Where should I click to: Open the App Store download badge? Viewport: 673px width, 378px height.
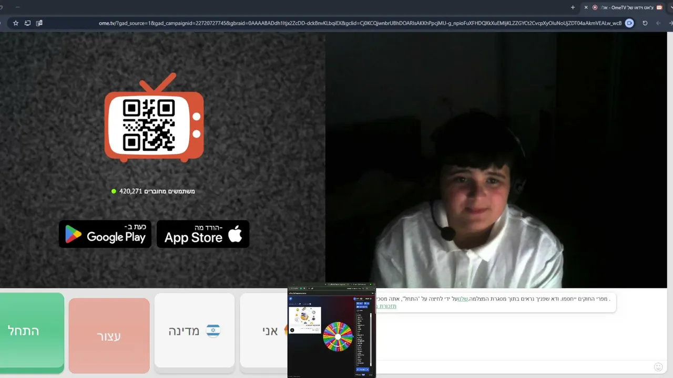(x=203, y=234)
